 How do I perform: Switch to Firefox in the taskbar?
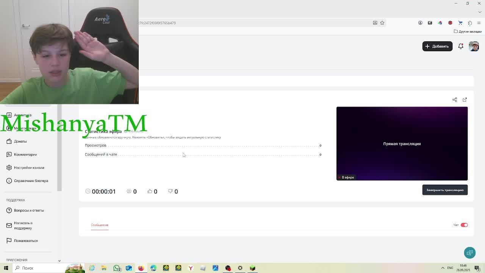(x=141, y=268)
